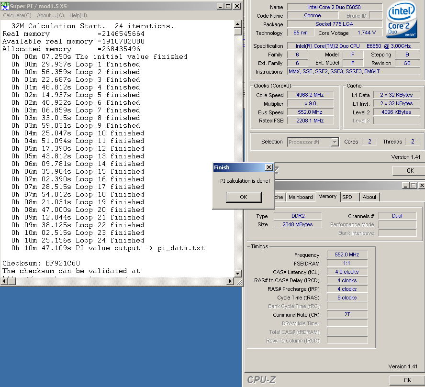Open the Help(H) menu
The width and height of the screenshot is (425, 387).
pyautogui.click(x=78, y=15)
